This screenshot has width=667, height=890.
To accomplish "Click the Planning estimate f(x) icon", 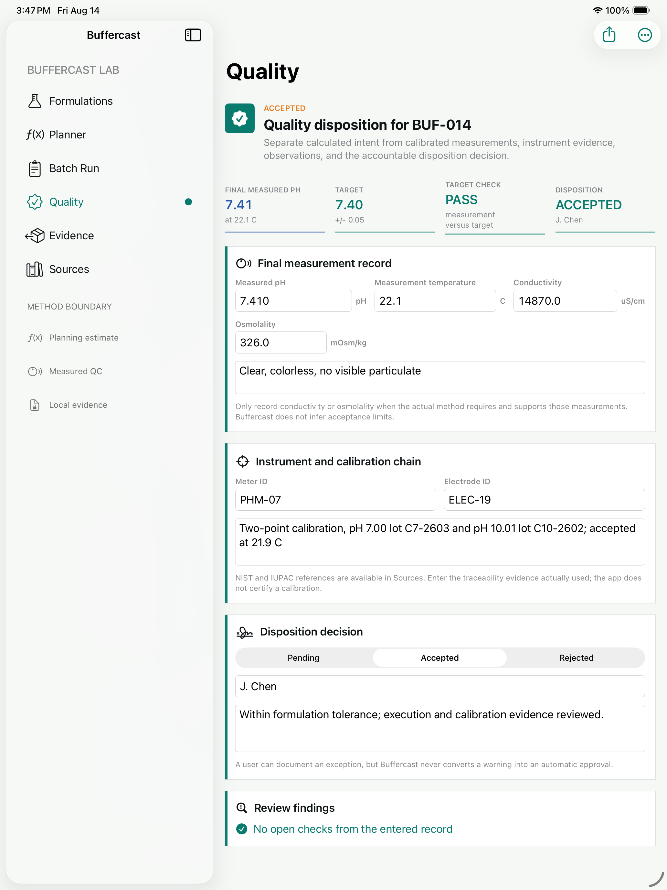I will point(35,338).
